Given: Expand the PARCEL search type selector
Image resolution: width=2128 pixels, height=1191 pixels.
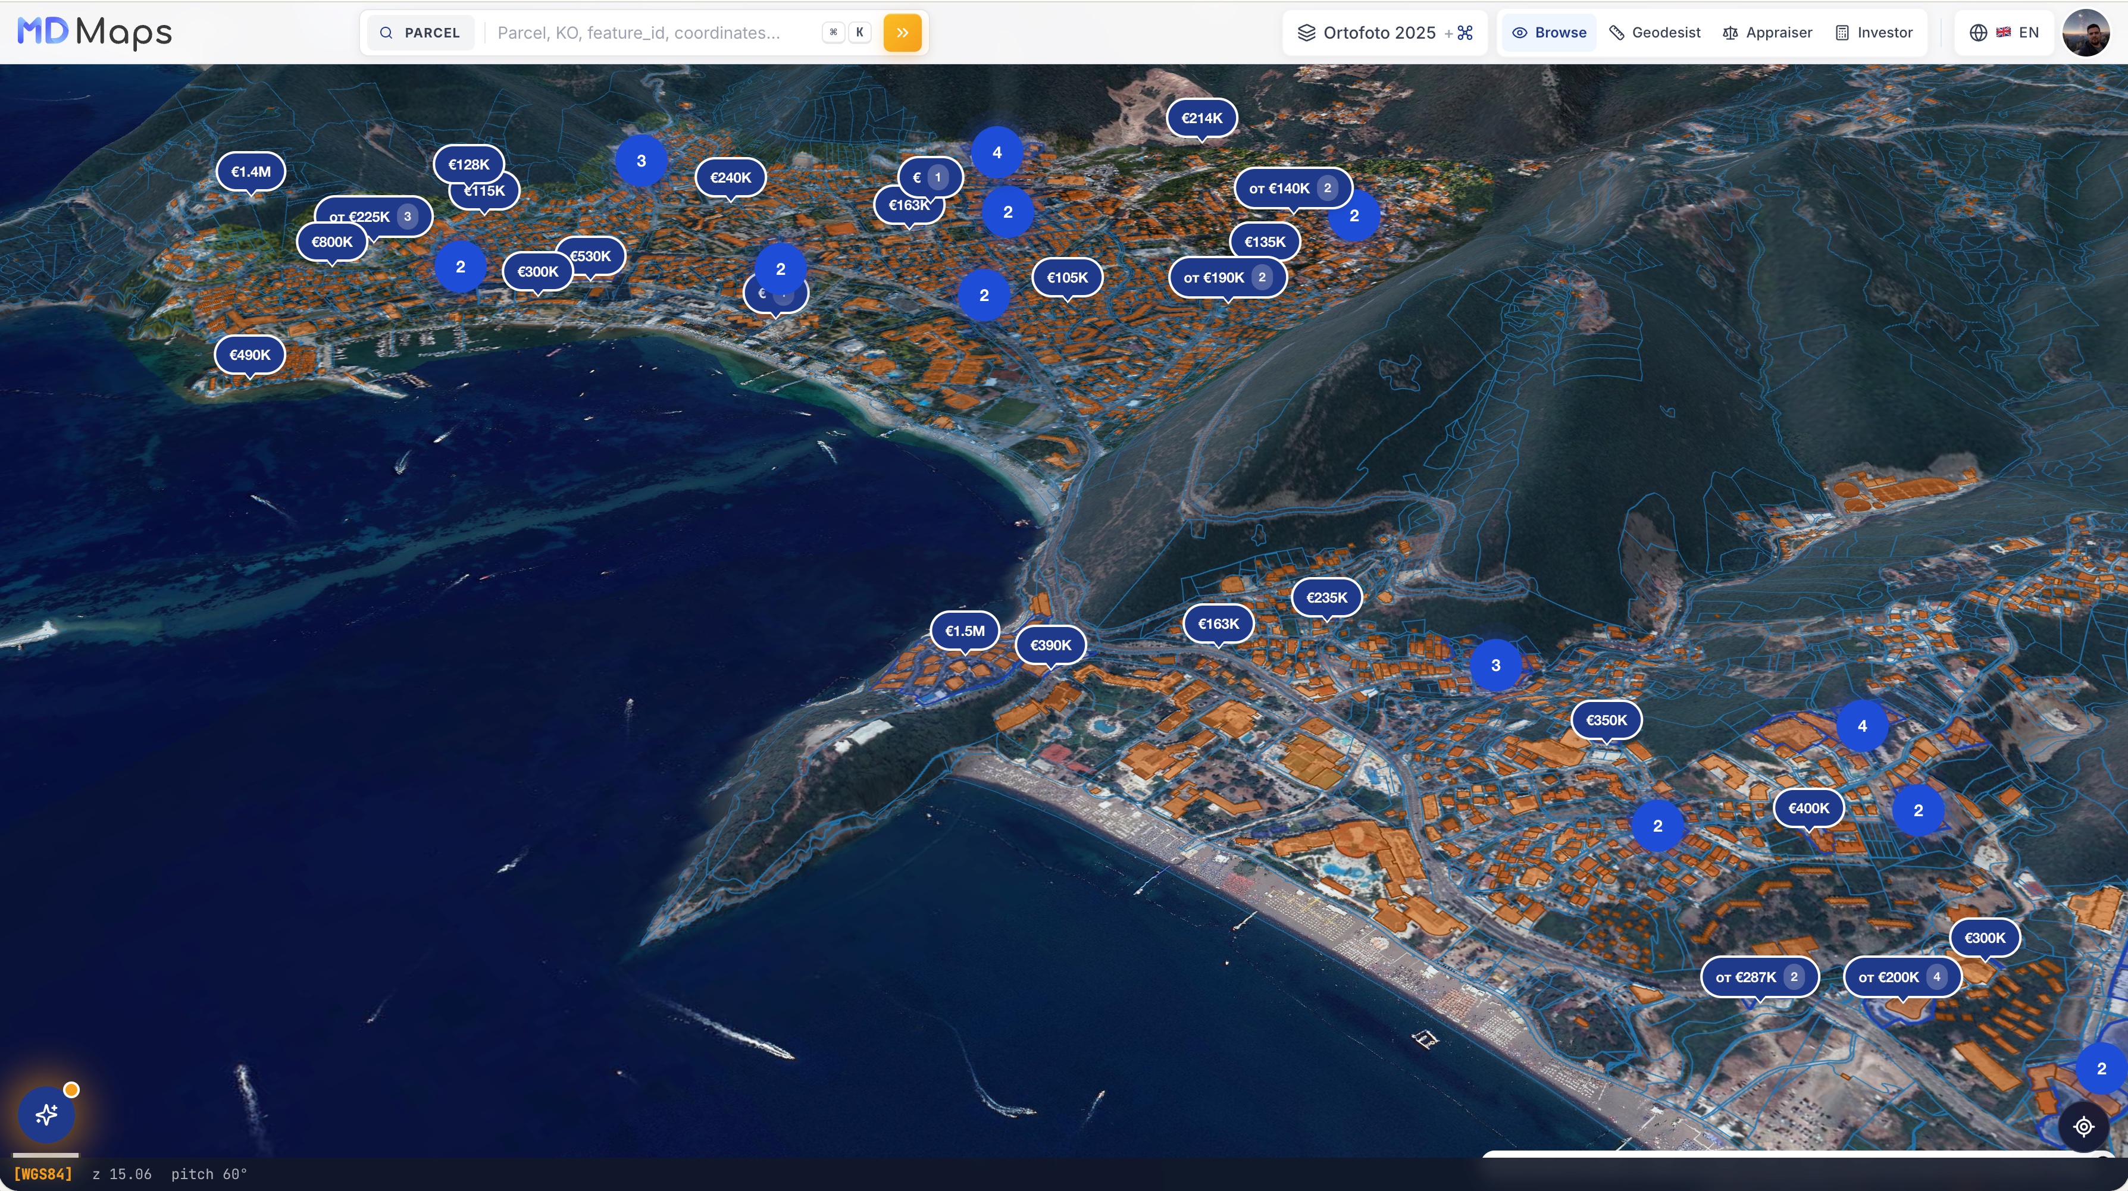Looking at the screenshot, I should (421, 33).
